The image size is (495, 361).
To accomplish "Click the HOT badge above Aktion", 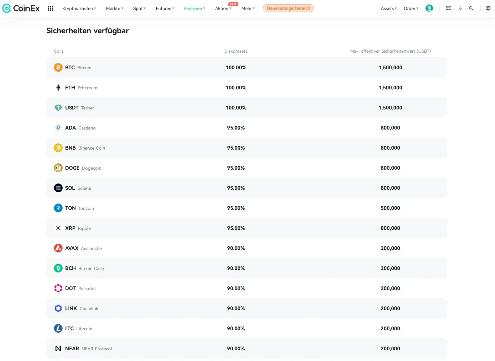I will tap(233, 4).
